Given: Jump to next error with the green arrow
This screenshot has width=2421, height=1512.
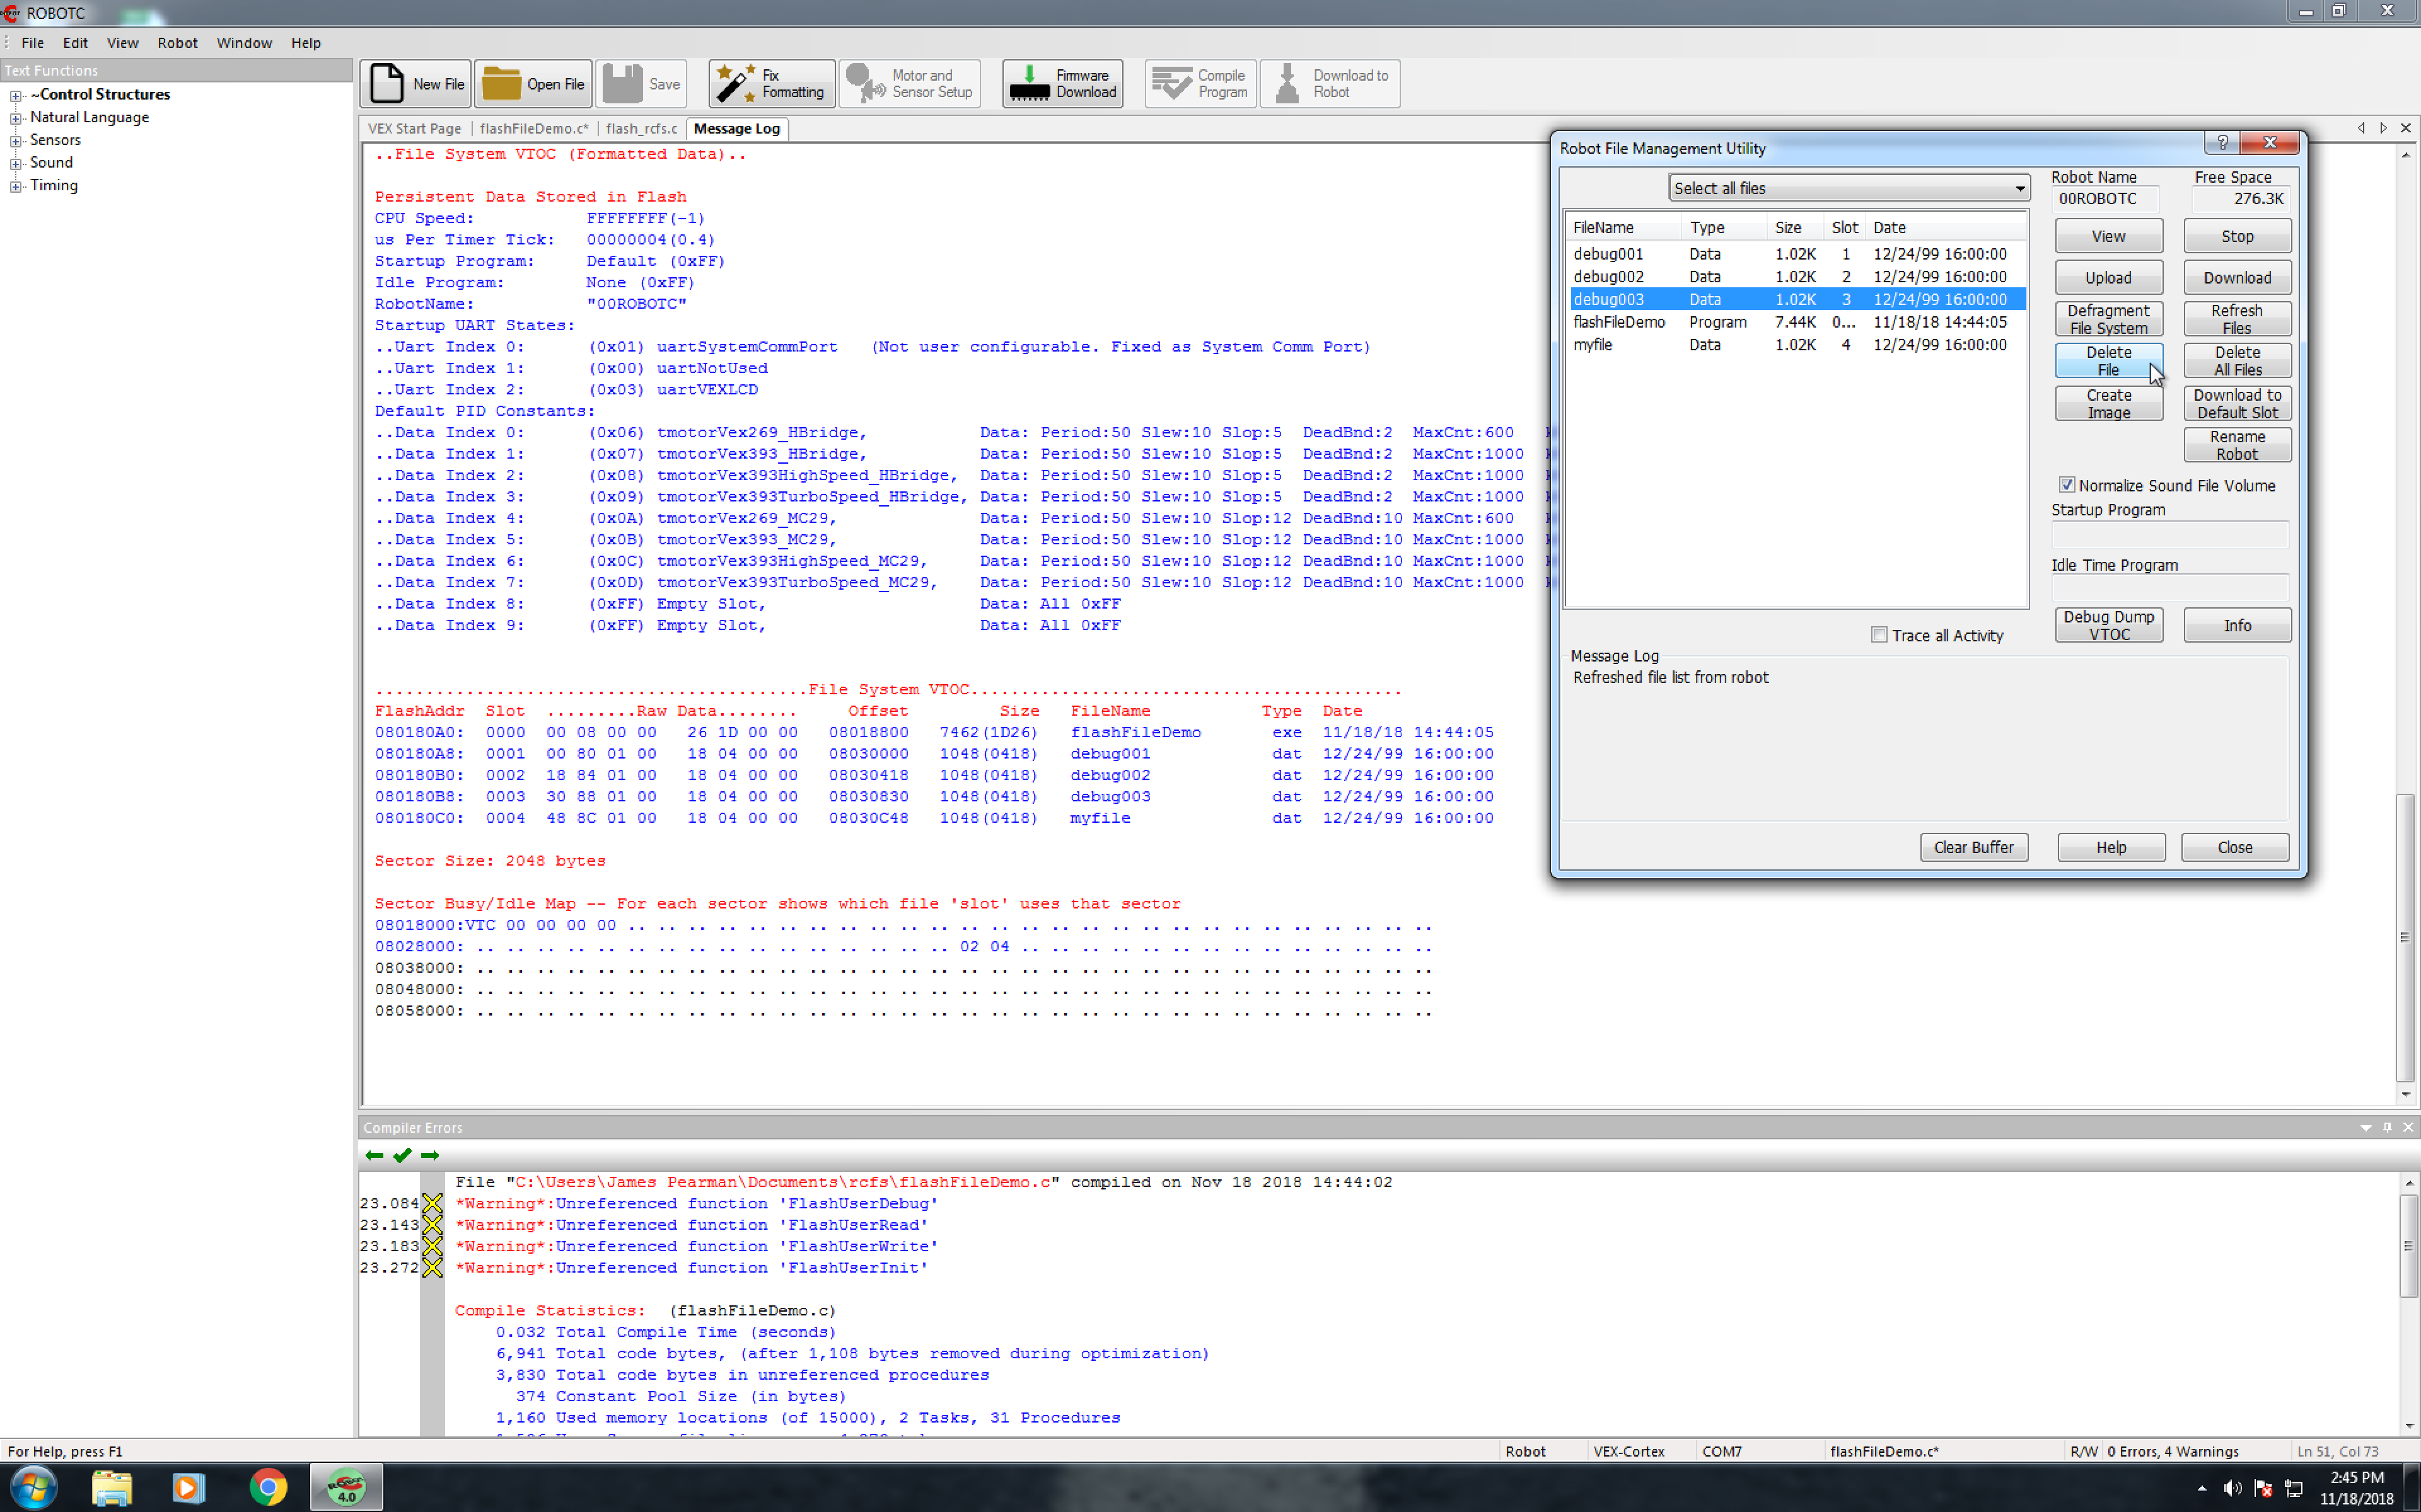Looking at the screenshot, I should coord(430,1155).
